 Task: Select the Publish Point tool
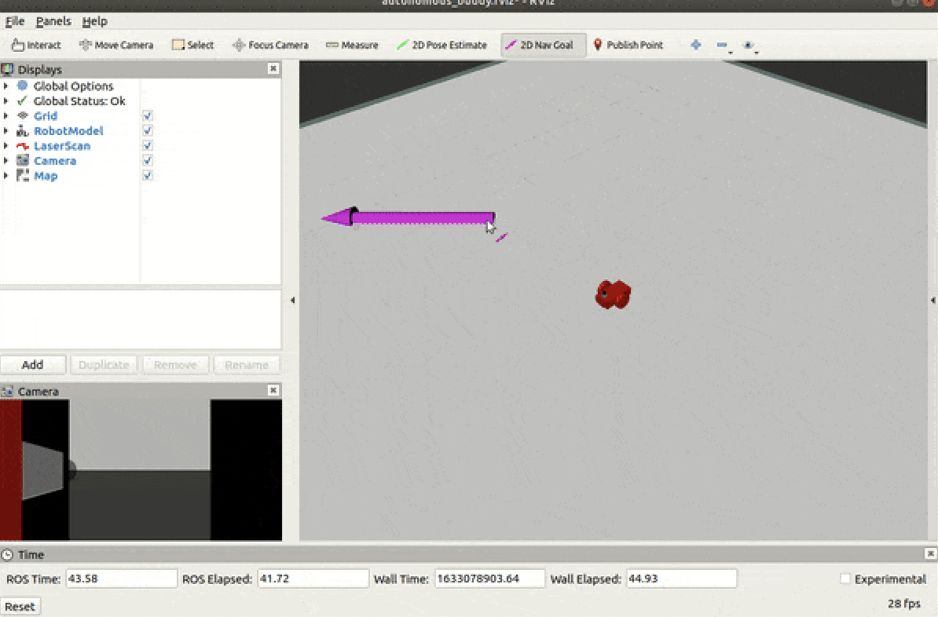click(x=628, y=45)
